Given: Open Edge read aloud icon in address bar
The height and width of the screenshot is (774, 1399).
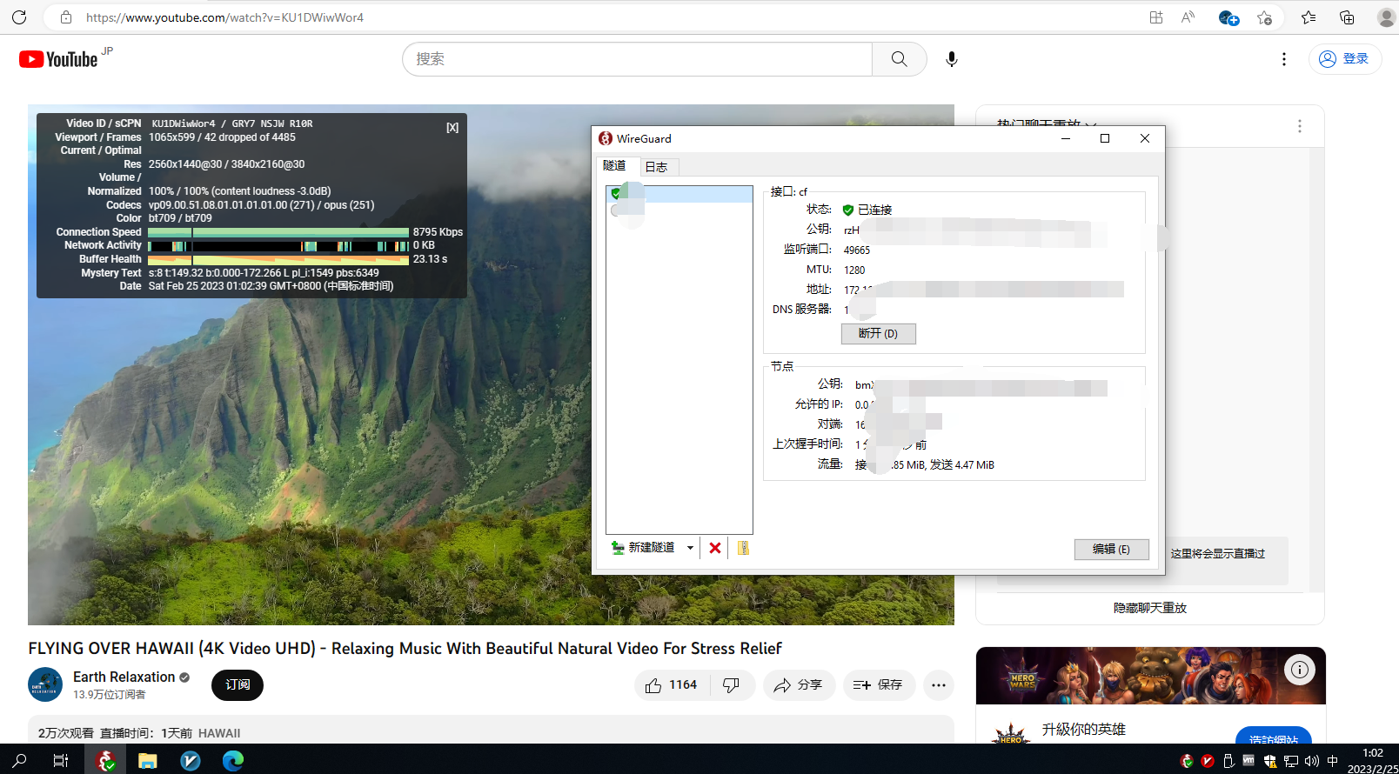Looking at the screenshot, I should click(1188, 17).
